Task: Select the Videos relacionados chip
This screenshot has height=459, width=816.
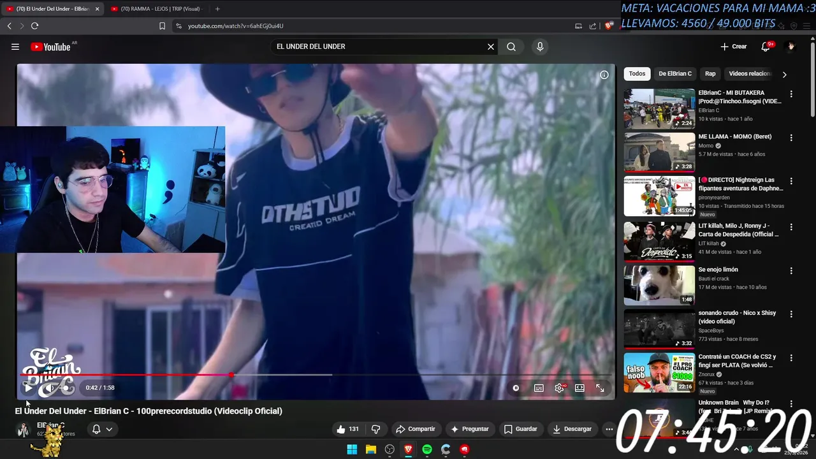Action: pos(750,74)
